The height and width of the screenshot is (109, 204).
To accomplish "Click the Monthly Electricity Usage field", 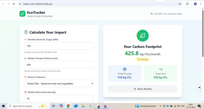I will point(59,46).
